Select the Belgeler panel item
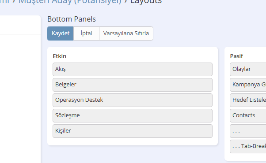This screenshot has width=266, height=163. click(133, 85)
